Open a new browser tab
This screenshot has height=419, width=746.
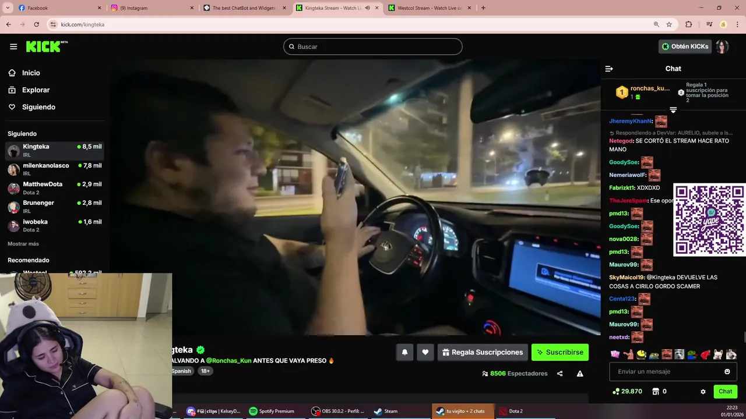483,8
